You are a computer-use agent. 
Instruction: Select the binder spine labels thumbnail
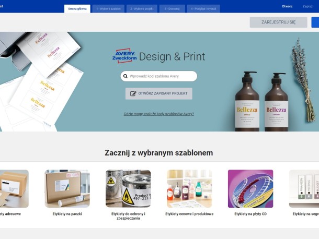coord(304,188)
